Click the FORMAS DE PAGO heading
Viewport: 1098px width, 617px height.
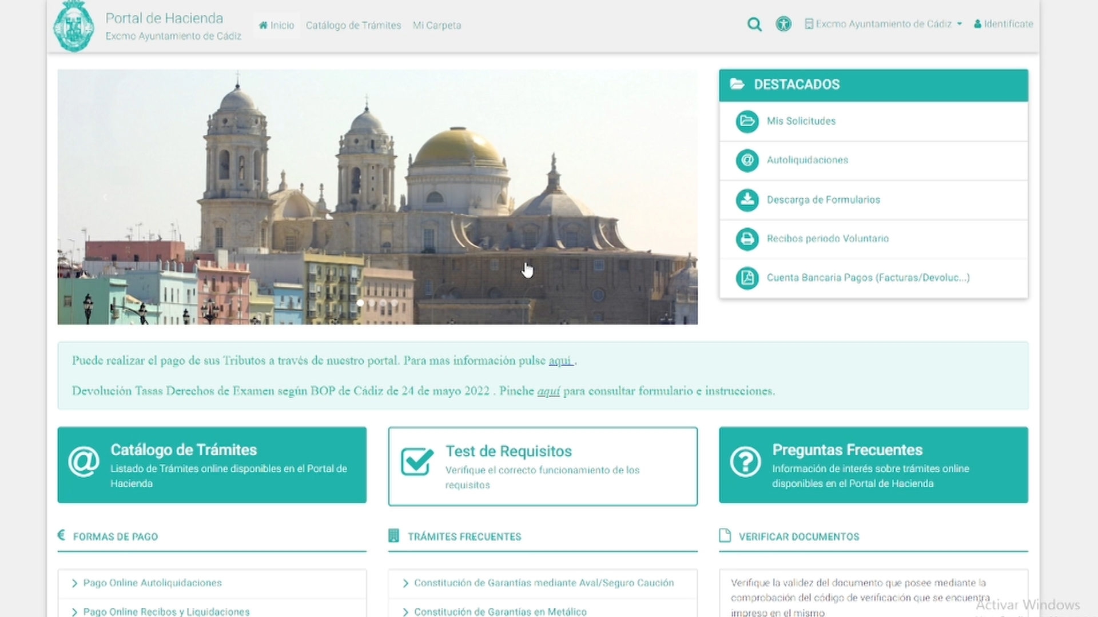(x=115, y=536)
